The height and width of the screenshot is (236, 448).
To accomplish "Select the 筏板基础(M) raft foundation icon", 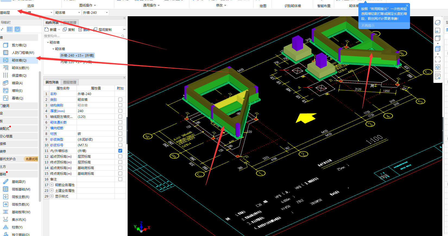I will [6, 189].
